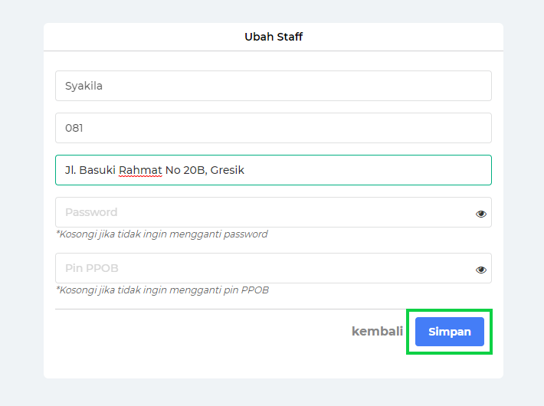Select the Pin PPOB input field
Image resolution: width=544 pixels, height=406 pixels.
[274, 268]
